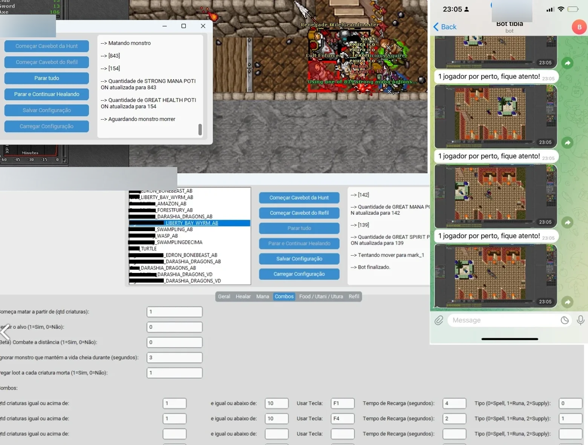
Task: Open the sticker icon inside the Message field
Action: (x=564, y=320)
